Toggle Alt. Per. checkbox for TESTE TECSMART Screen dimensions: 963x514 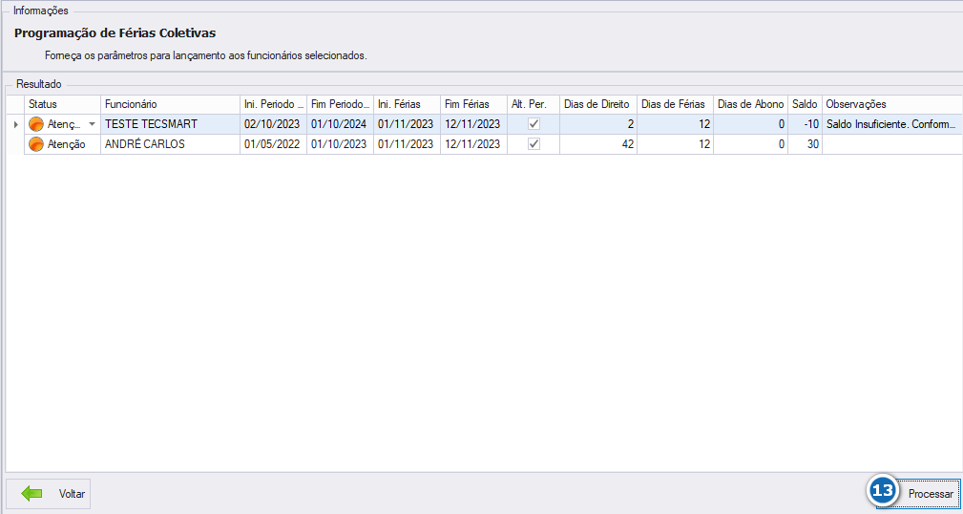pos(534,124)
